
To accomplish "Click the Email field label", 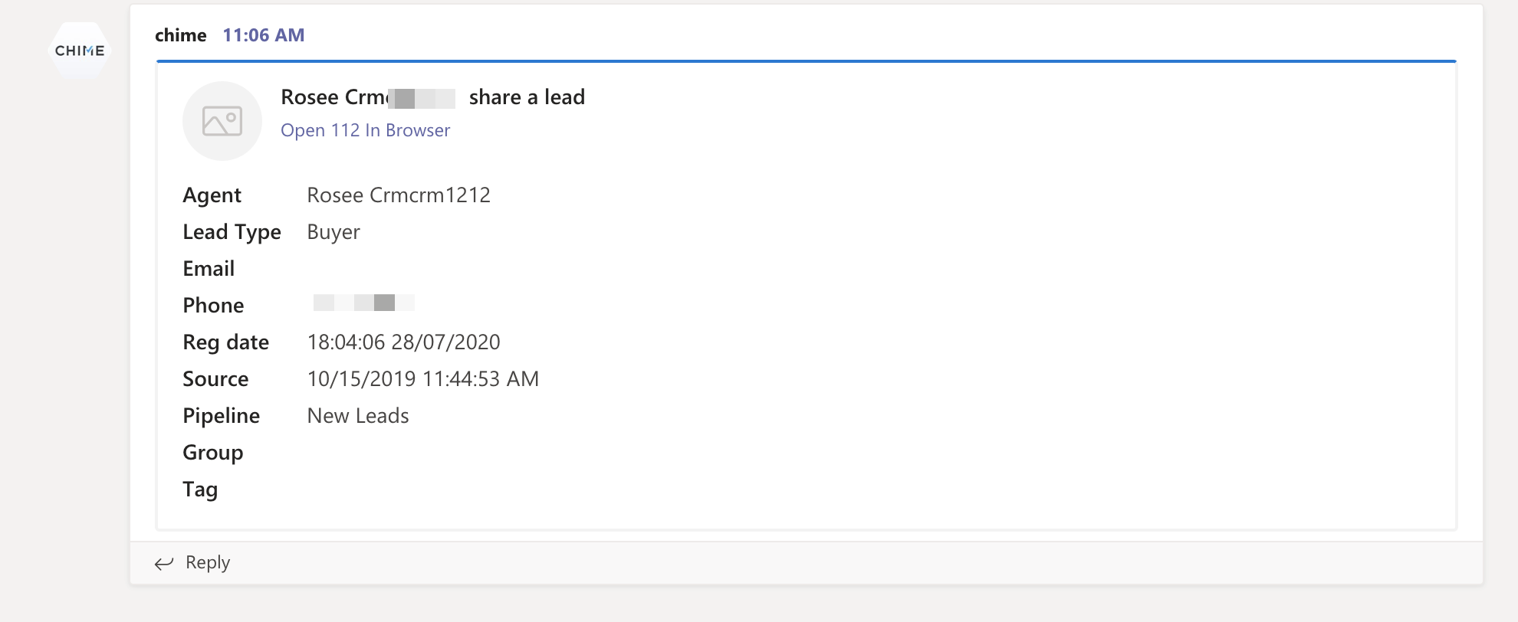I will (209, 269).
